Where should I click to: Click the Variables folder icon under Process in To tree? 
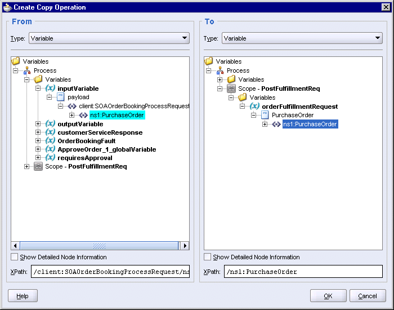click(x=231, y=79)
